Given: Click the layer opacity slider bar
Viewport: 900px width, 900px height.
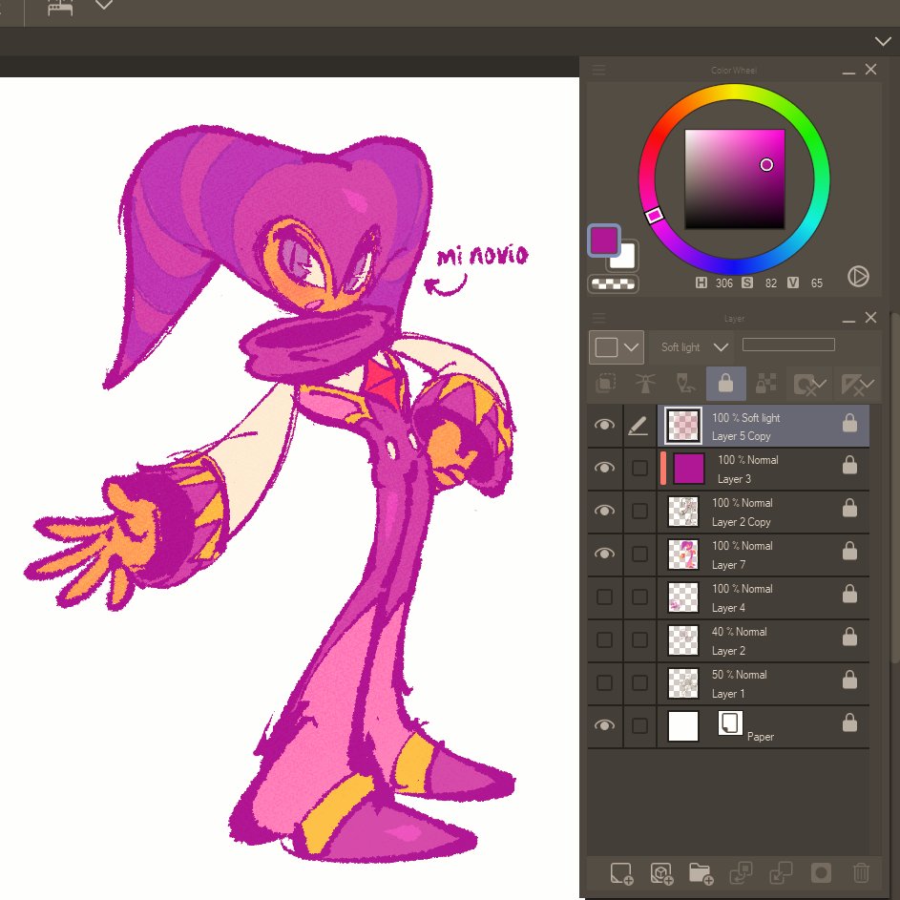Looking at the screenshot, I should pos(788,345).
